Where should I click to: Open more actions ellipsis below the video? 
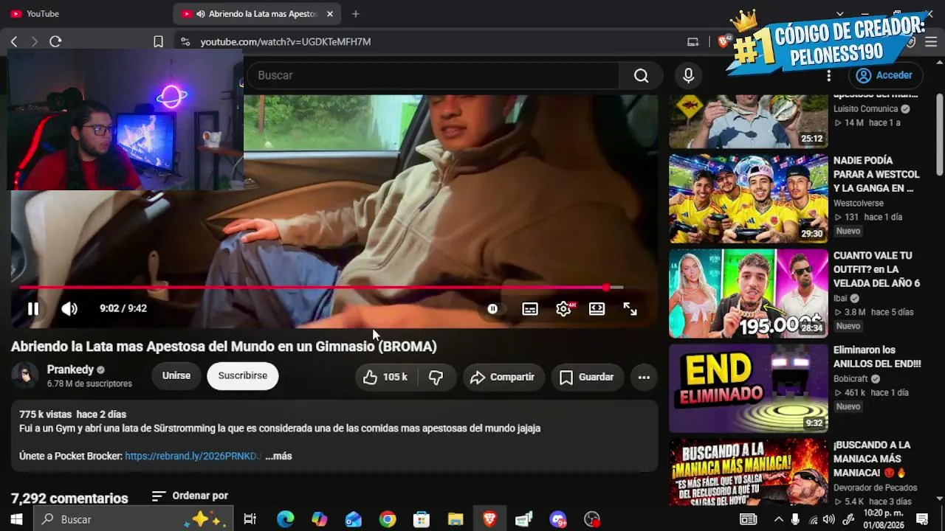tap(644, 377)
